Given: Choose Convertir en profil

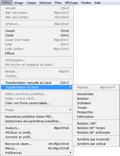Looking at the screenshot, I should (x=37, y=137).
